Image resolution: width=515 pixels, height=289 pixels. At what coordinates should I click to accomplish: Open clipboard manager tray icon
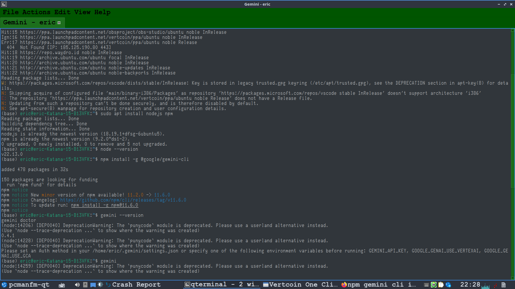(x=441, y=285)
